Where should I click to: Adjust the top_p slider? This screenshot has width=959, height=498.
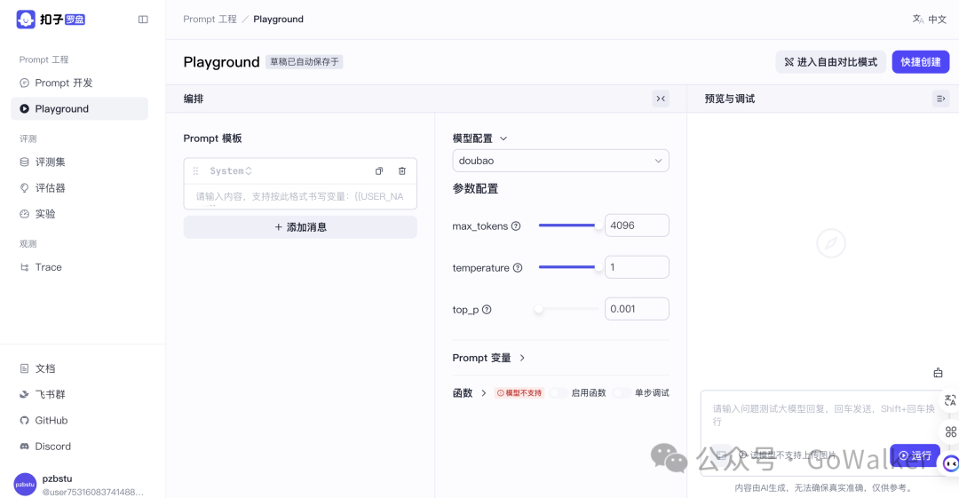(x=568, y=309)
